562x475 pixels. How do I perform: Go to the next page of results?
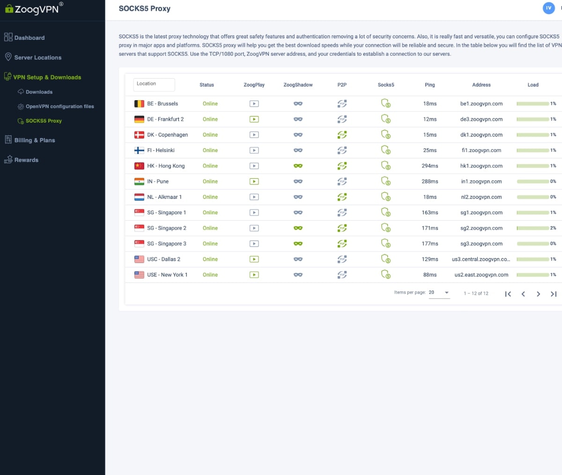click(x=539, y=294)
